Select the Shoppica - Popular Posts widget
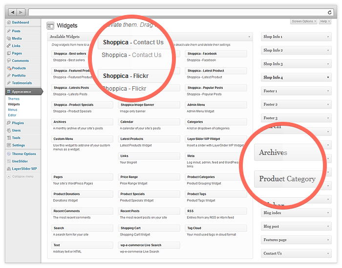Viewport: 342px width, 268px height. [216, 88]
